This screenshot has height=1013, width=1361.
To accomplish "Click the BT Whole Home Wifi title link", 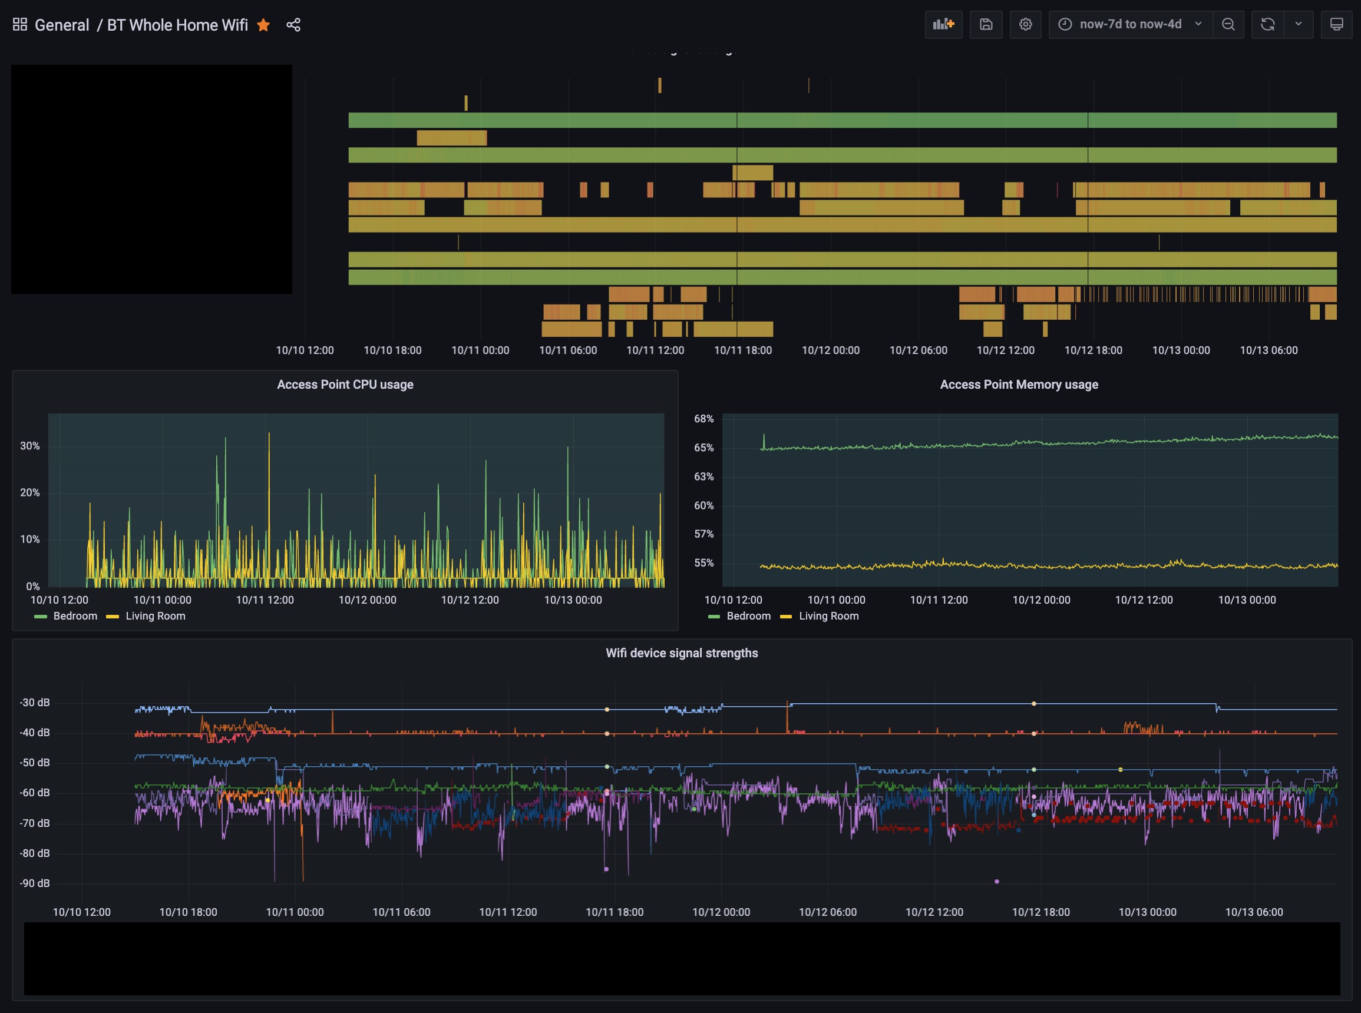I will pos(177,25).
